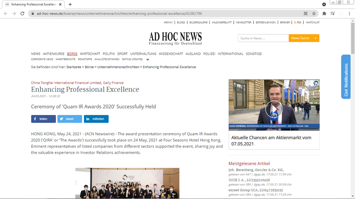Open the WIRTSCHAFT menu section
The height and width of the screenshot is (199, 355).
(x=90, y=54)
